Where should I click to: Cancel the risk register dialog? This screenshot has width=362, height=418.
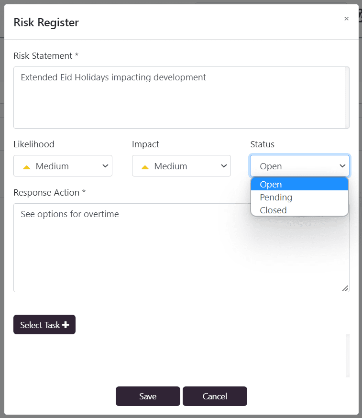(x=215, y=396)
